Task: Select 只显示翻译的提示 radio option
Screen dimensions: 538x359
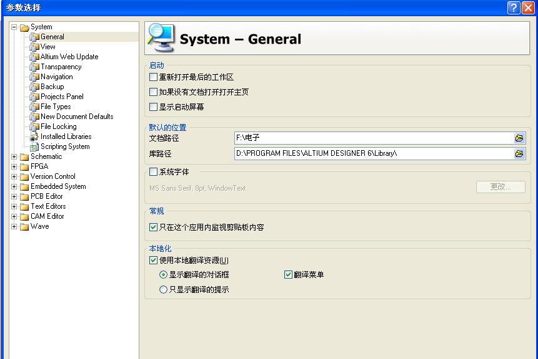Action: tap(163, 289)
